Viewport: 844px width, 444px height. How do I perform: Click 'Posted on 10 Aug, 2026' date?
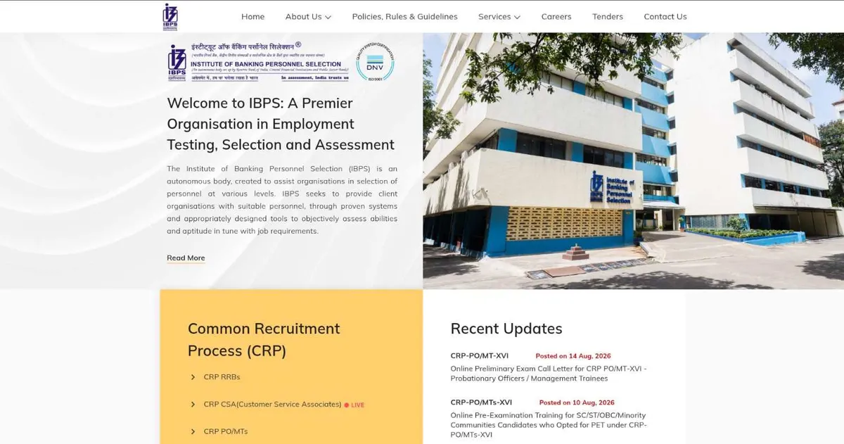[577, 402]
